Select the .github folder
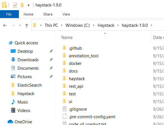 pyautogui.click(x=75, y=48)
